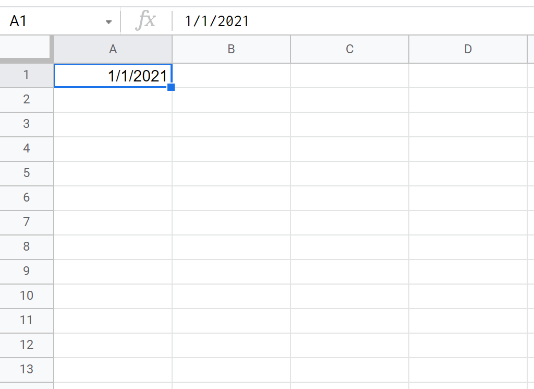Select column D header
The width and height of the screenshot is (534, 389).
click(468, 49)
